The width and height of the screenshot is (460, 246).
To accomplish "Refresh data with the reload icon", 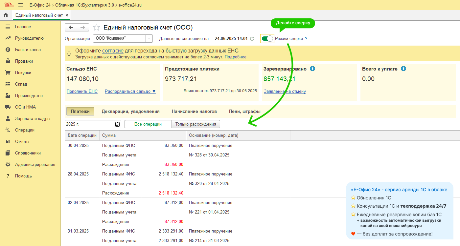I will point(252,39).
